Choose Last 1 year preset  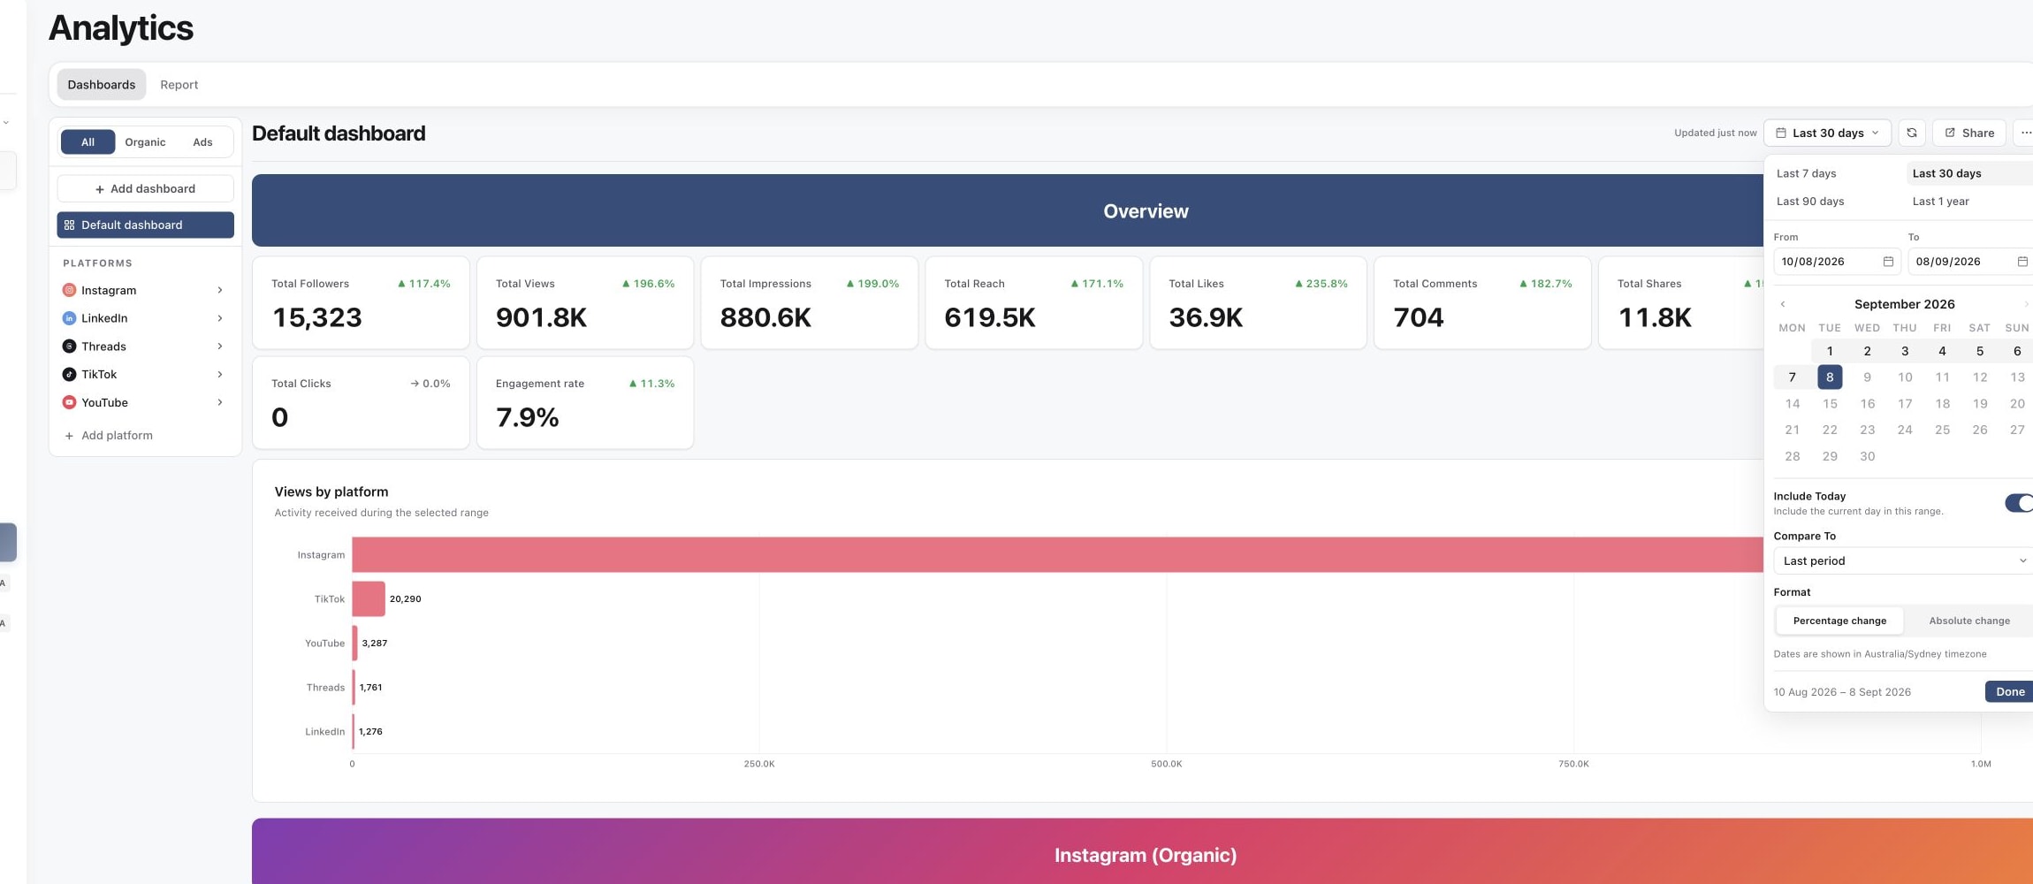(1940, 202)
